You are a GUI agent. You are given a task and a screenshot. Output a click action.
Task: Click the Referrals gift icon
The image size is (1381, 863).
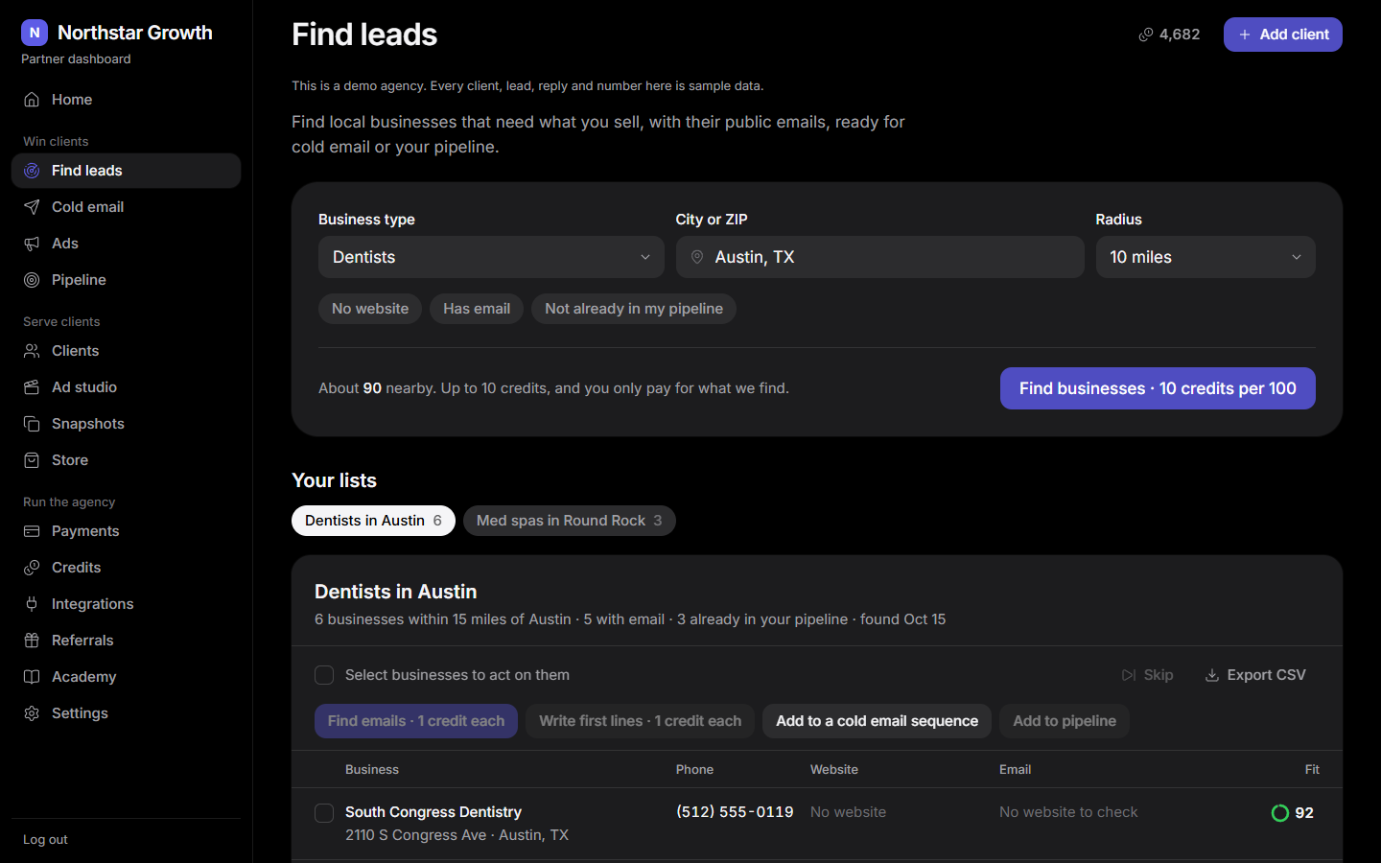point(32,641)
